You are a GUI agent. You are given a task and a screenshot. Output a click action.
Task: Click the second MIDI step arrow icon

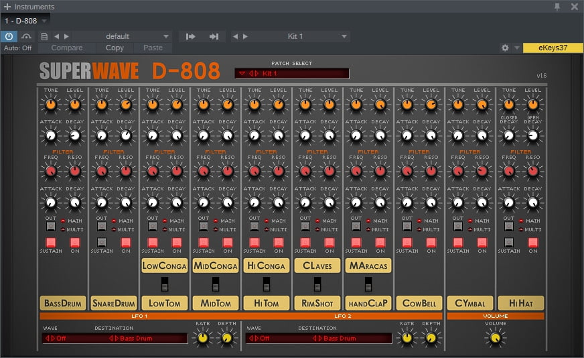point(214,36)
